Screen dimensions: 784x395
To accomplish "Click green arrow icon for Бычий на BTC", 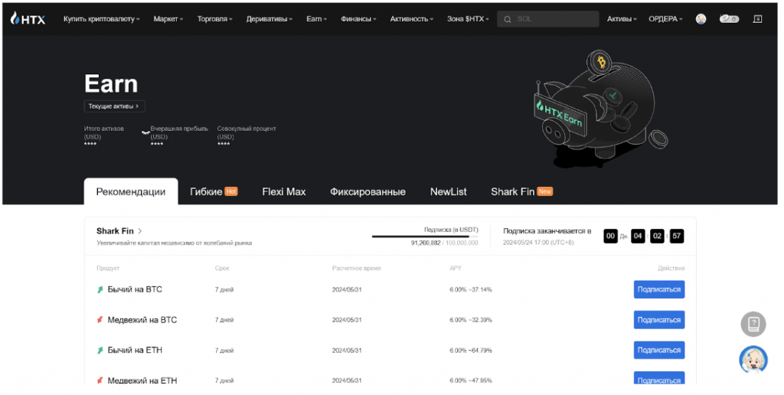I will (x=100, y=289).
